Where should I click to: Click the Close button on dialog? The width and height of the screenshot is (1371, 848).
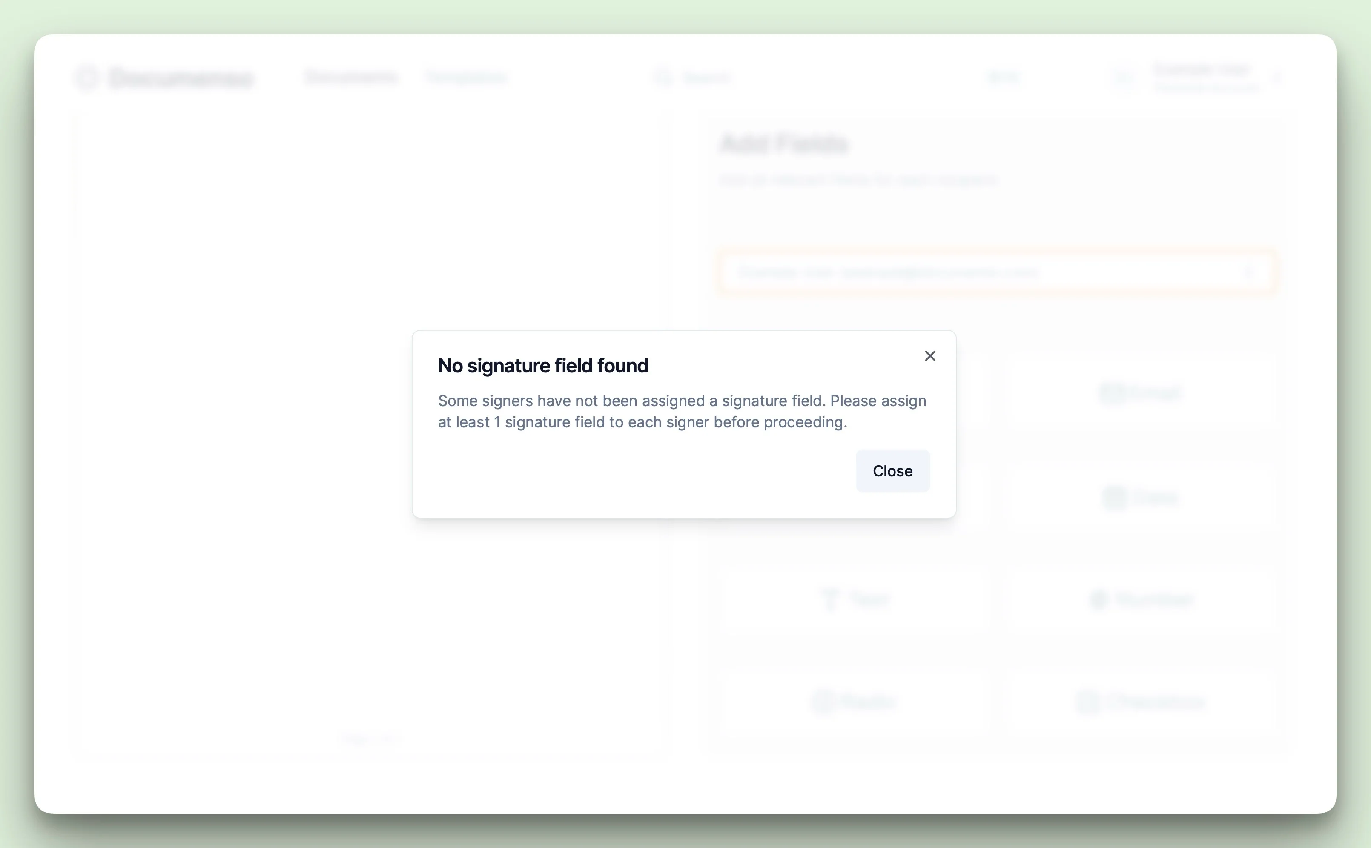coord(892,471)
